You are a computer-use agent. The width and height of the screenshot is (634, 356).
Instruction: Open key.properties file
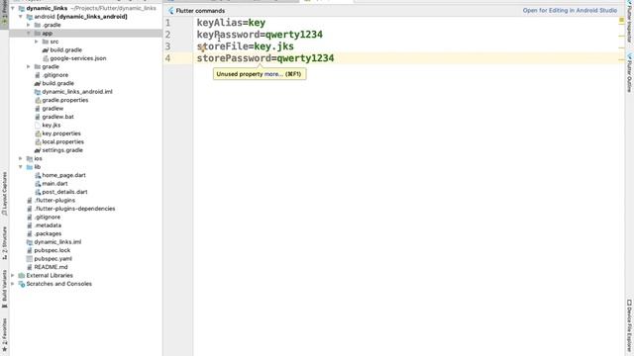tap(61, 133)
